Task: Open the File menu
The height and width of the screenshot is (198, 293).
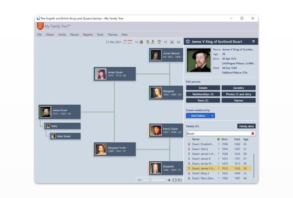Action: click(x=40, y=34)
